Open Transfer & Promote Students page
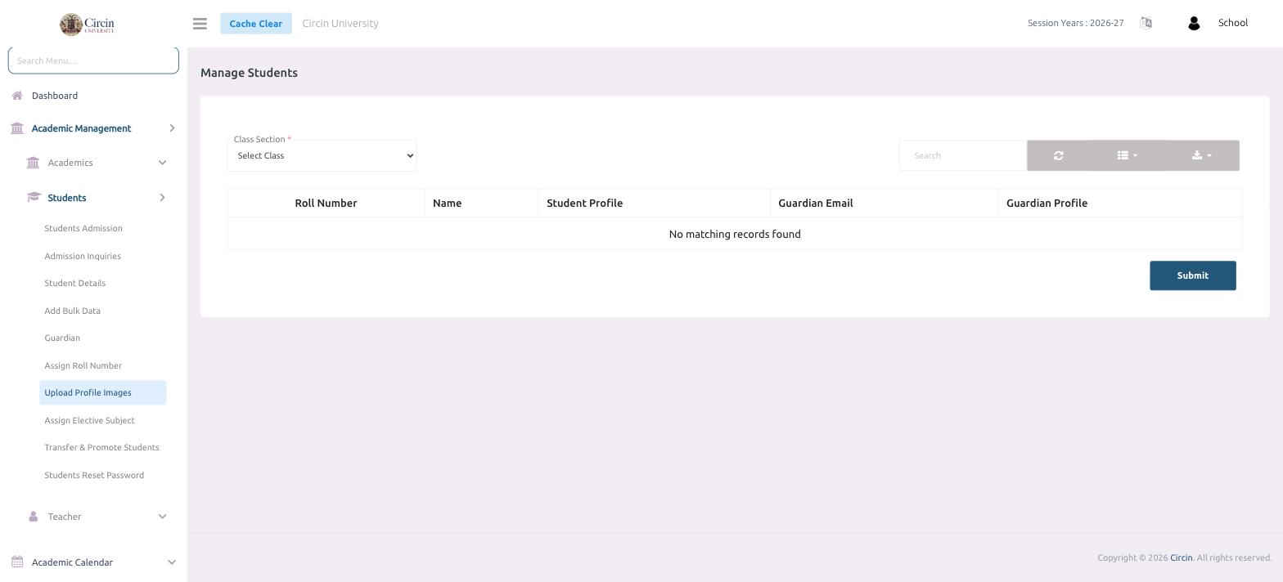Viewport: 1283px width, 582px height. [102, 447]
